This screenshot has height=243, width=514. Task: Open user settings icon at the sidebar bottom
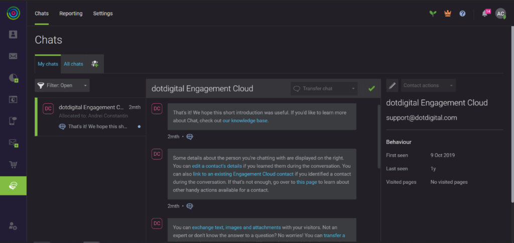point(13,226)
